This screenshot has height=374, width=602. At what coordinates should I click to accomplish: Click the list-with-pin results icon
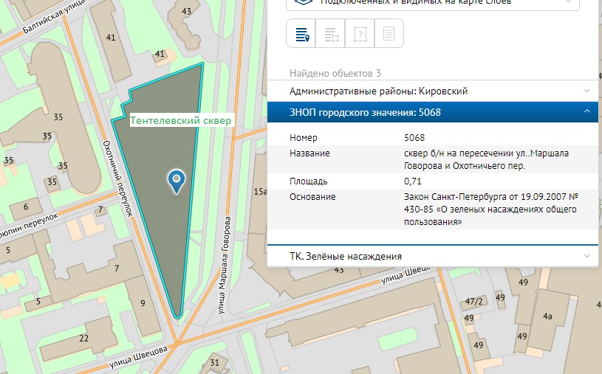301,34
